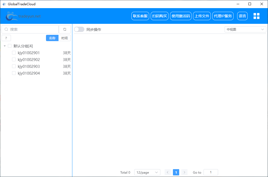Click the 联系客服 button

(140, 16)
